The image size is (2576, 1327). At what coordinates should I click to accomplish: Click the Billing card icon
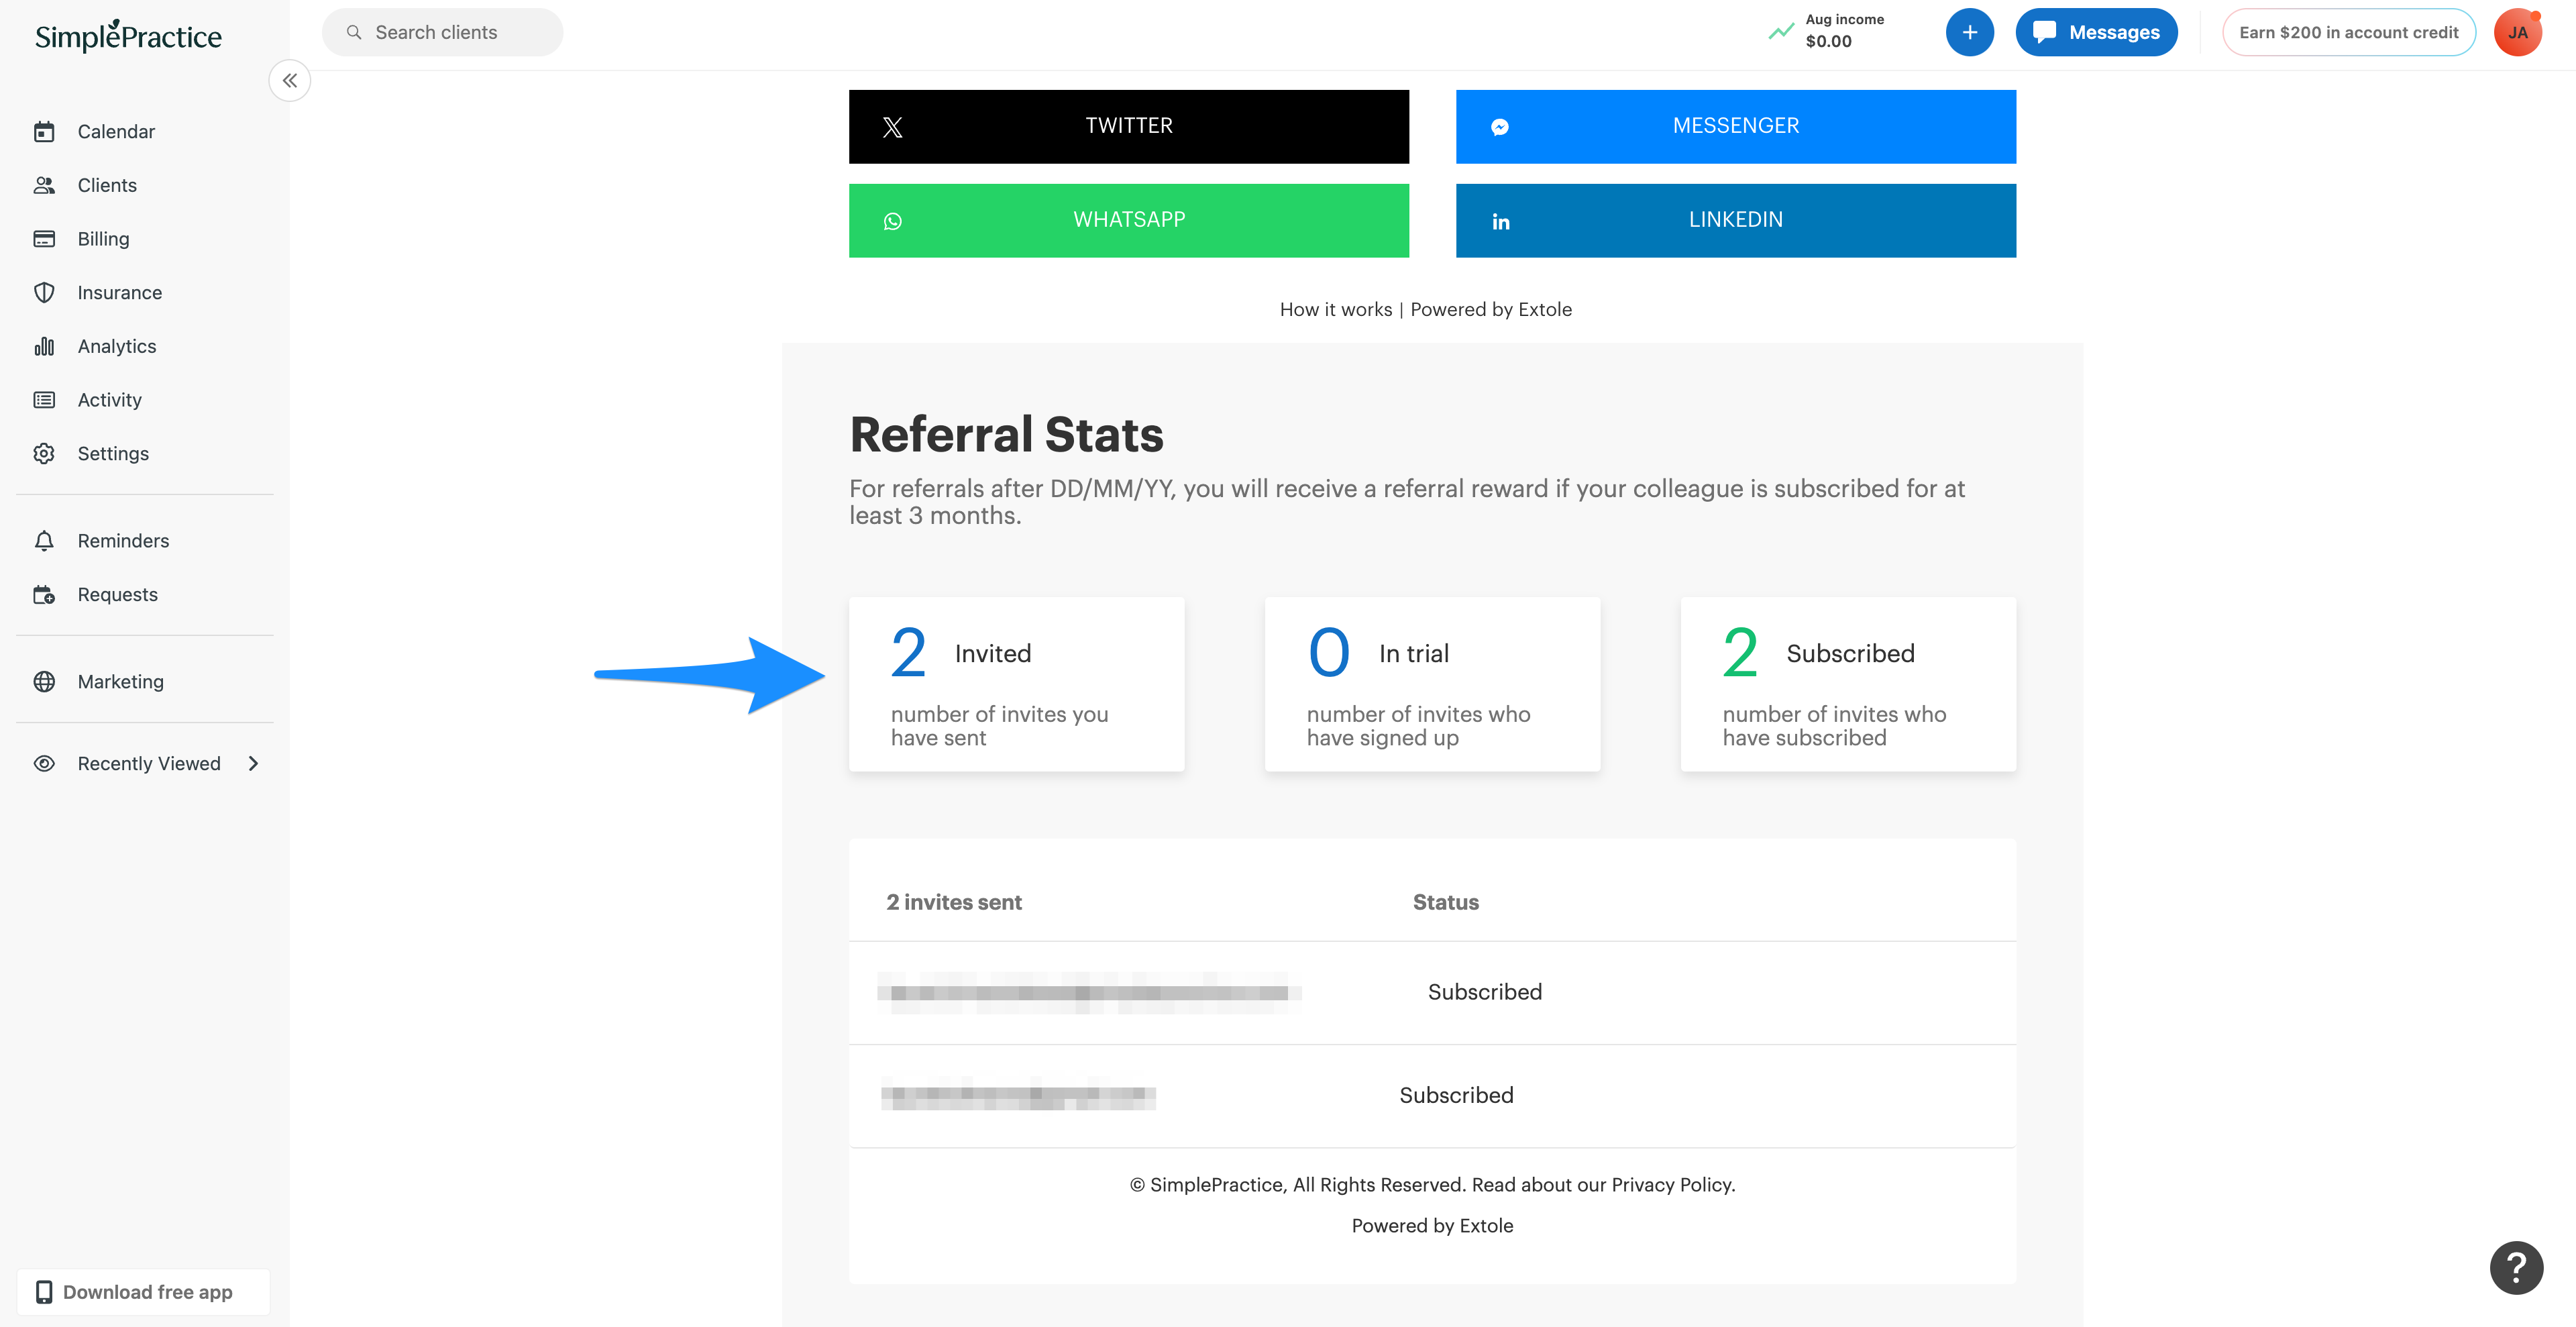click(x=44, y=239)
